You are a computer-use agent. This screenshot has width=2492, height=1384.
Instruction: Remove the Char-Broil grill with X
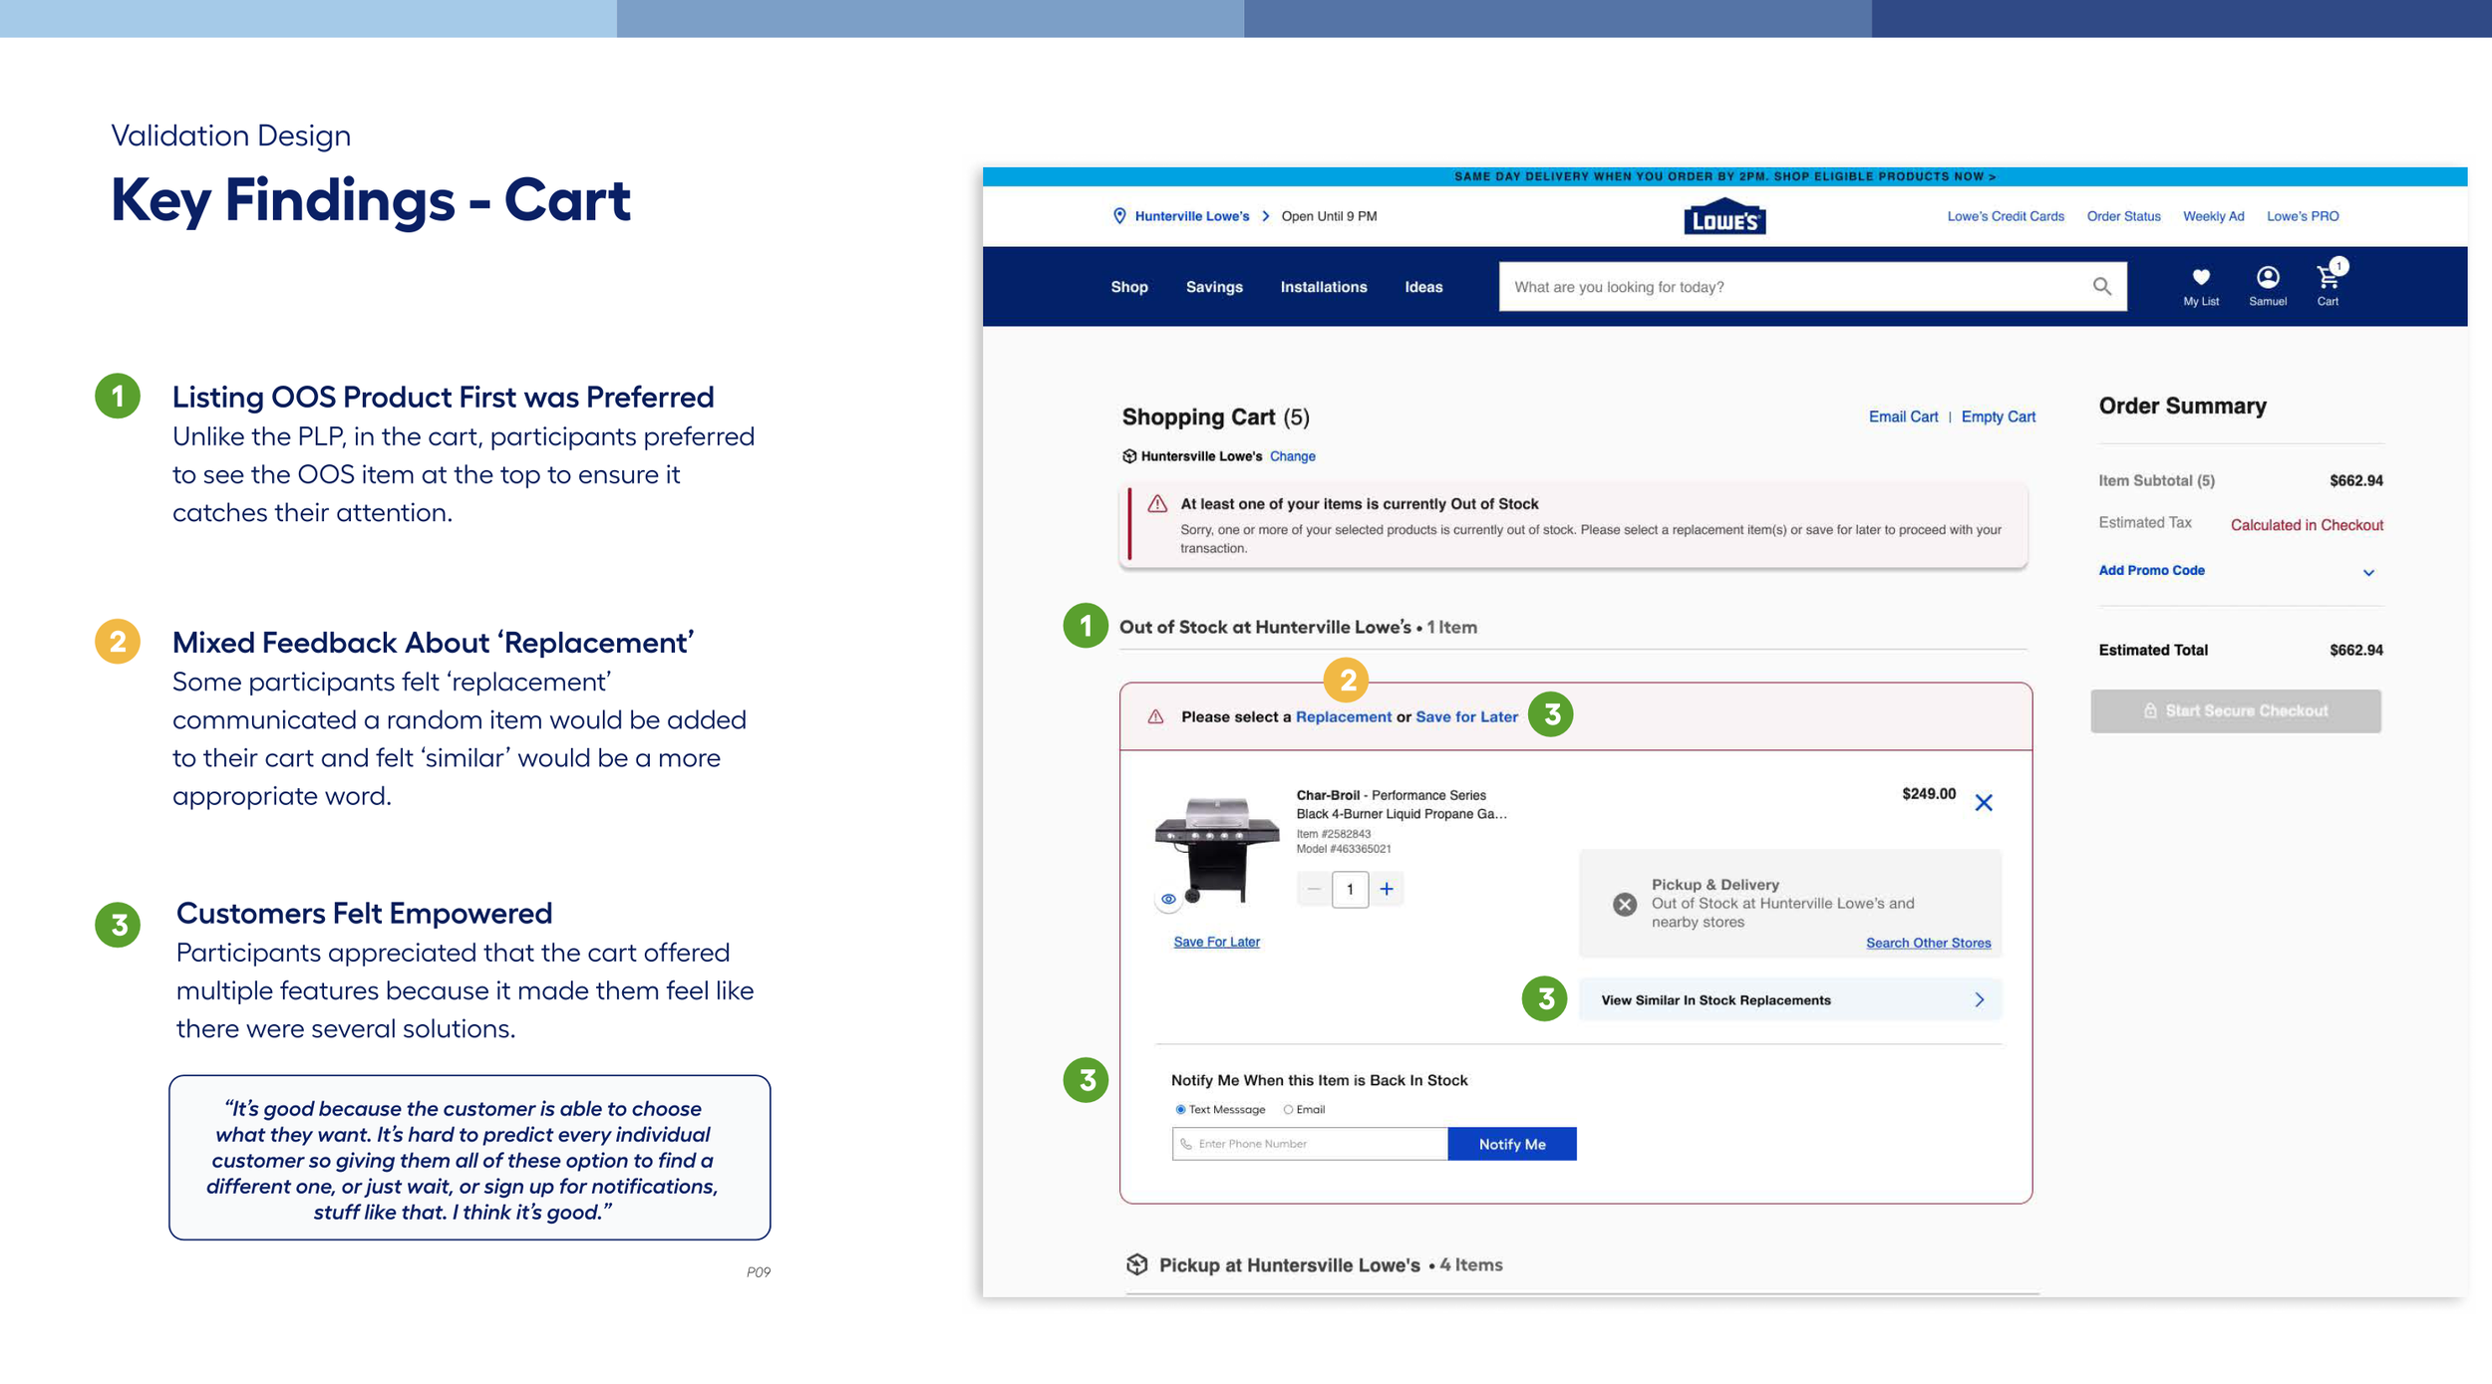point(1983,803)
